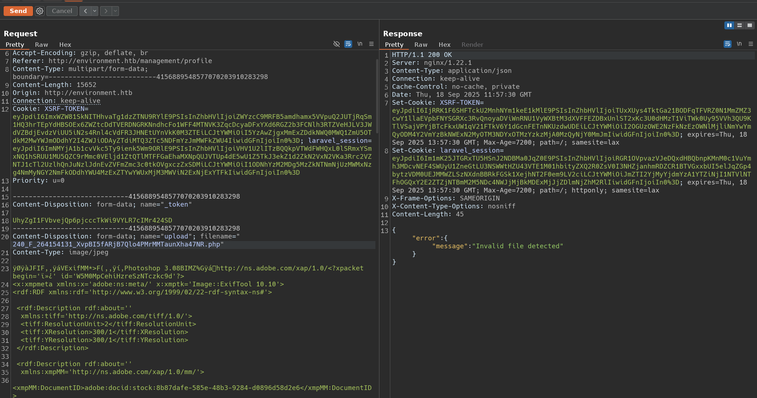Click the Send request settings gear icon
Viewport: 757px width, 398px height.
(40, 11)
